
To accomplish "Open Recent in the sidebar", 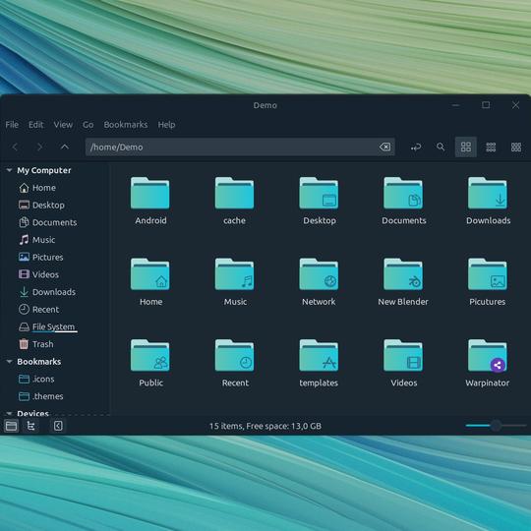I will tap(39, 310).
